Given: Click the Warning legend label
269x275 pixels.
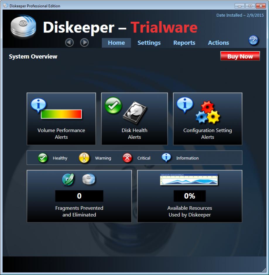Looking at the screenshot, I should [103, 158].
